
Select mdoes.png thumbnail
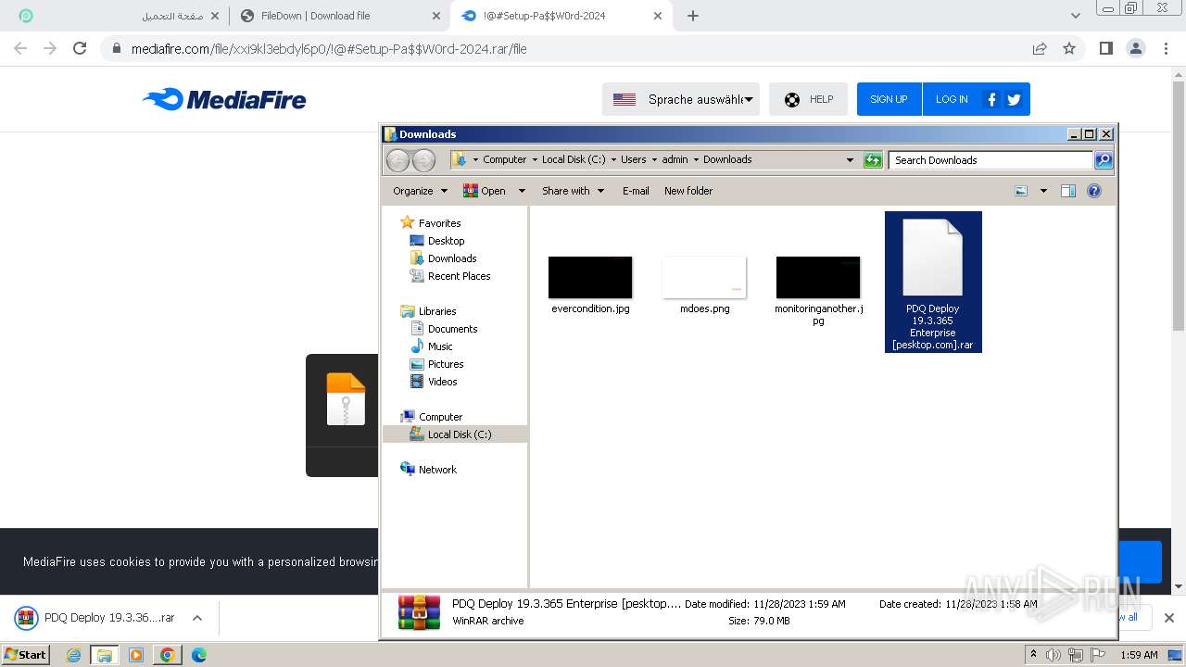tap(704, 278)
